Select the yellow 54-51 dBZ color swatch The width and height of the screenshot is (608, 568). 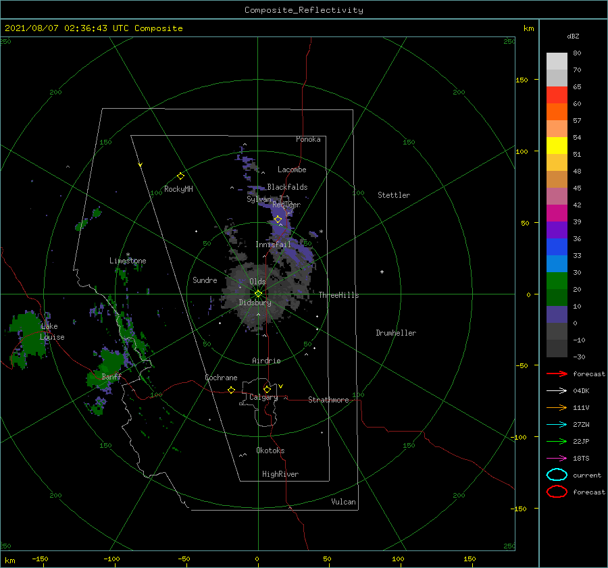557,146
